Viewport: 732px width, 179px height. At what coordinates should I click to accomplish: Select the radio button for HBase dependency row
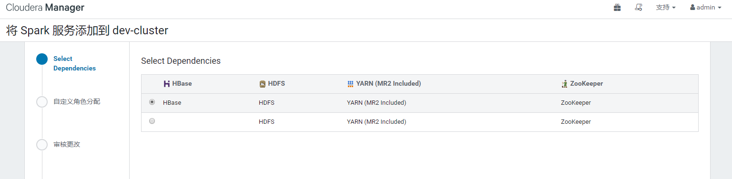[152, 102]
